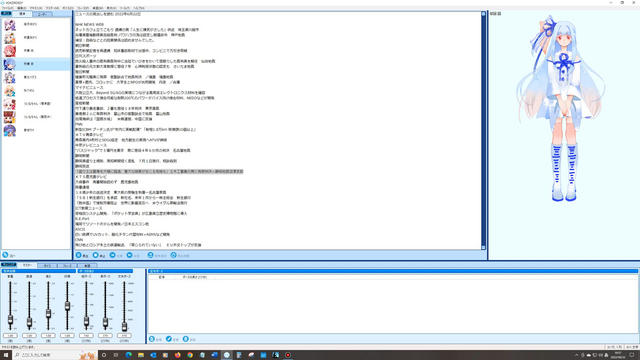
Task: Click the 先頭 jump-to-start icon
Action: 113,255
